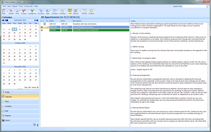The image size is (211, 132).
Task: Open the View menu
Action: [9, 6]
